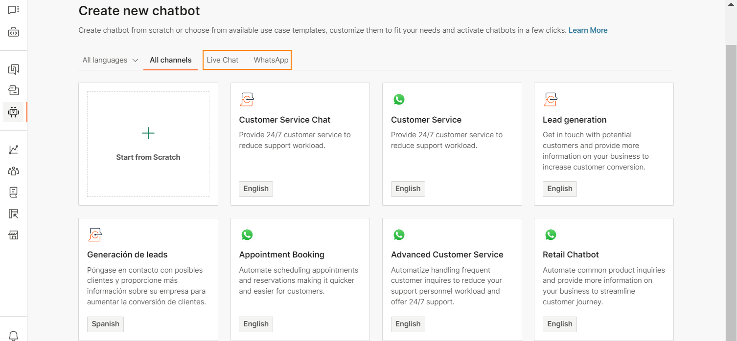Open the Advanced Customer Service template title
This screenshot has width=737, height=341.
pyautogui.click(x=447, y=255)
